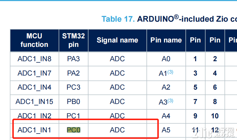Screen dimensions: 237x140
Task: Click the STM32 pin column header
Action: pyautogui.click(x=74, y=40)
